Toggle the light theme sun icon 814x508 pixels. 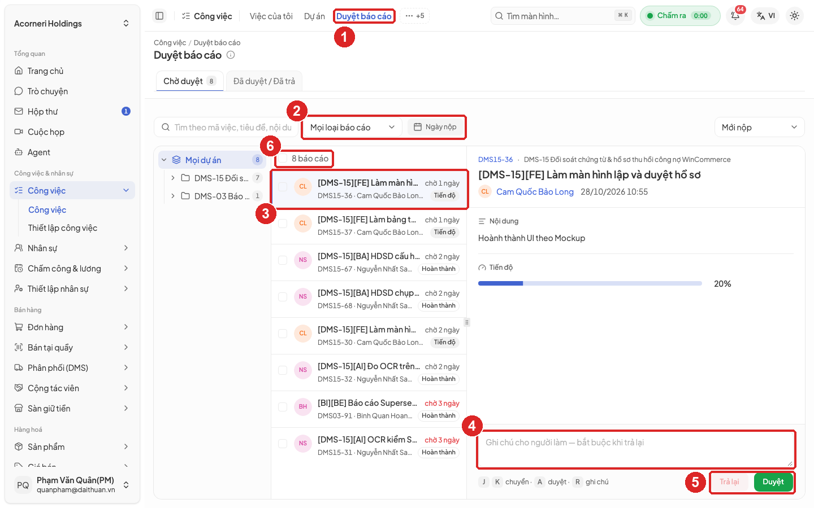click(x=795, y=16)
